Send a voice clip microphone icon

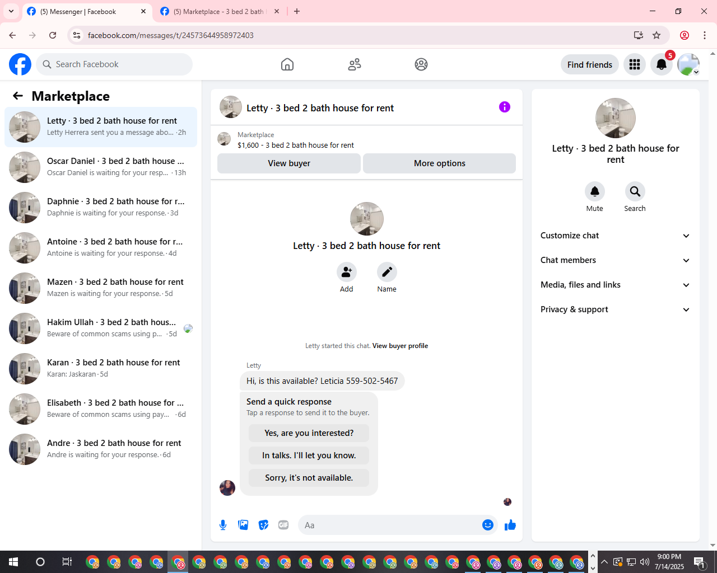pos(223,525)
